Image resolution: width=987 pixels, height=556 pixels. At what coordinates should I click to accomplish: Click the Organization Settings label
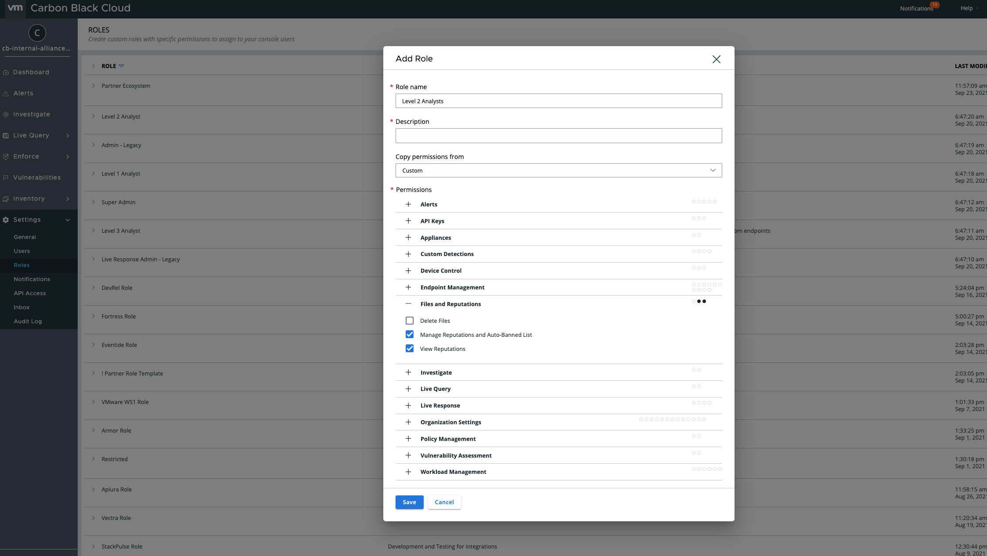pyautogui.click(x=450, y=422)
